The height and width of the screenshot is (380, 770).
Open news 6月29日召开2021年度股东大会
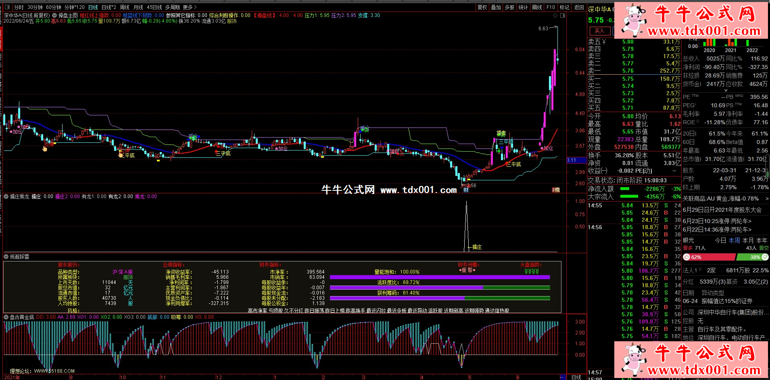(722, 210)
